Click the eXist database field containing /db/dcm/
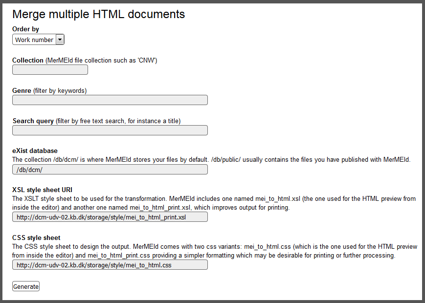The width and height of the screenshot is (425, 303). click(x=110, y=170)
